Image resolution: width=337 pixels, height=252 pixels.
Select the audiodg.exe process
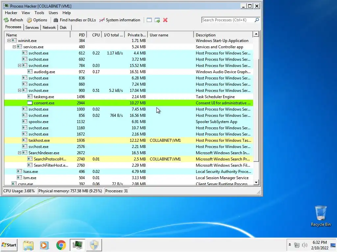pyautogui.click(x=129, y=72)
